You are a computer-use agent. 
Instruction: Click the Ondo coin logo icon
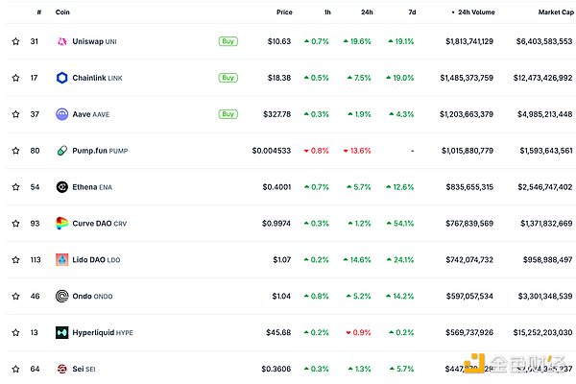(62, 296)
